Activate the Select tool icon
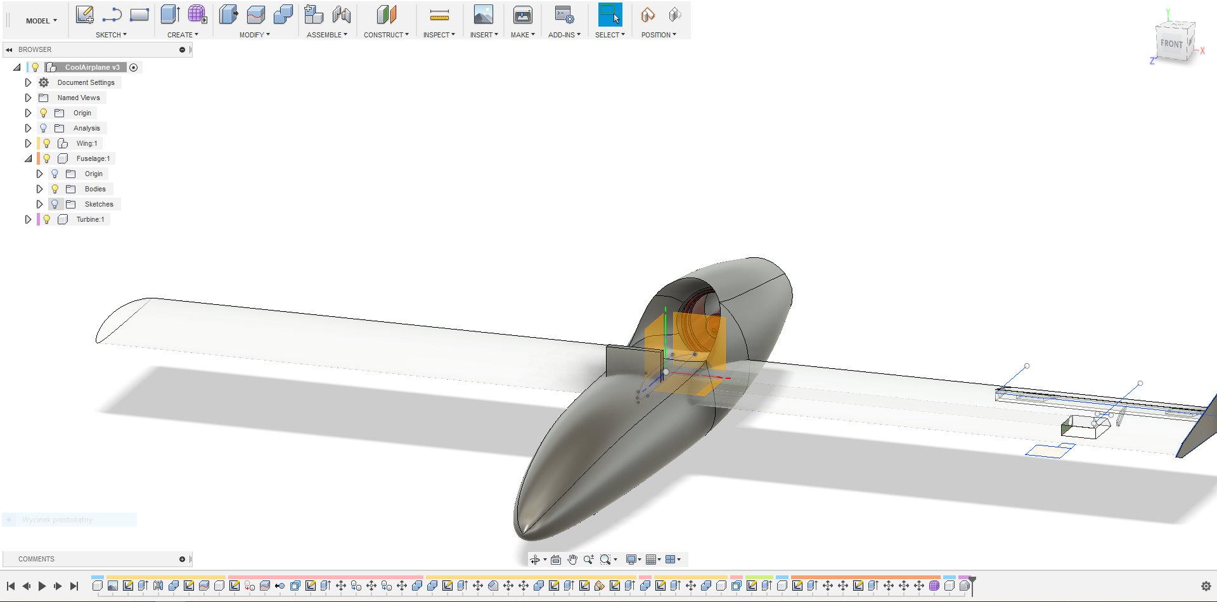Screen dimensions: 1217x602 click(x=610, y=15)
